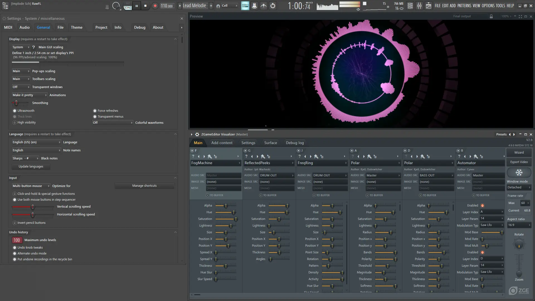Click the Manage shortcuts button
The image size is (535, 301).
[144, 186]
